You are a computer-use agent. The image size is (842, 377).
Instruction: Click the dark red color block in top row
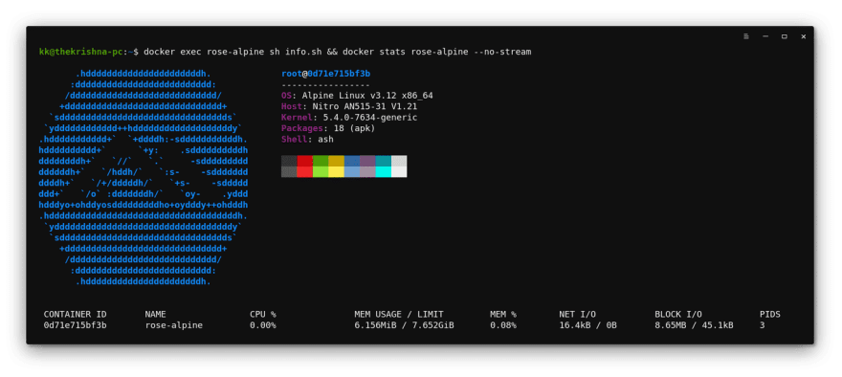[304, 161]
